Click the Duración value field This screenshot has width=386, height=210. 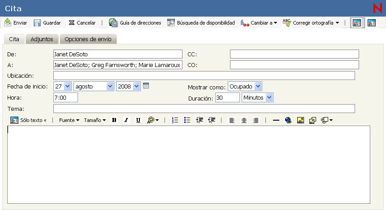[x=227, y=98]
